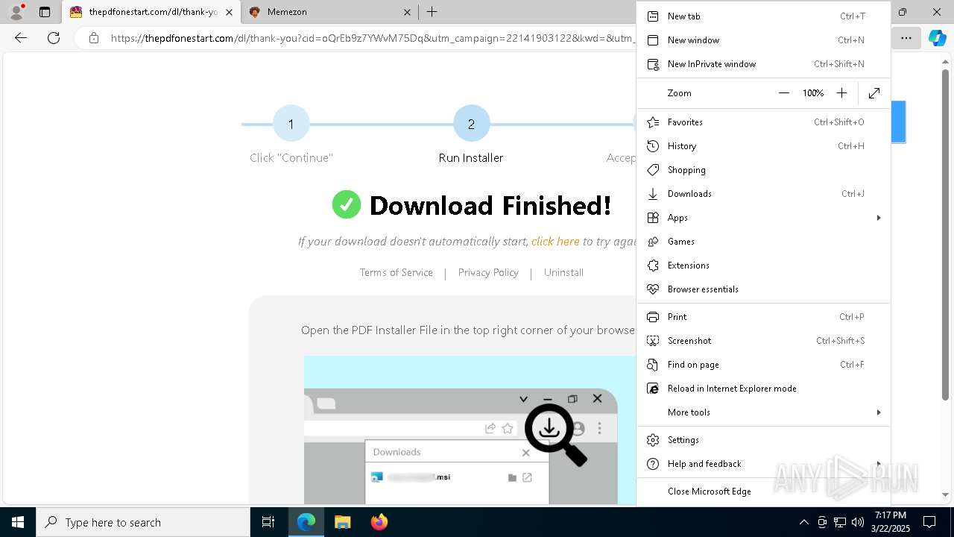Open Shopping menu item
954x537 pixels.
[763, 169]
